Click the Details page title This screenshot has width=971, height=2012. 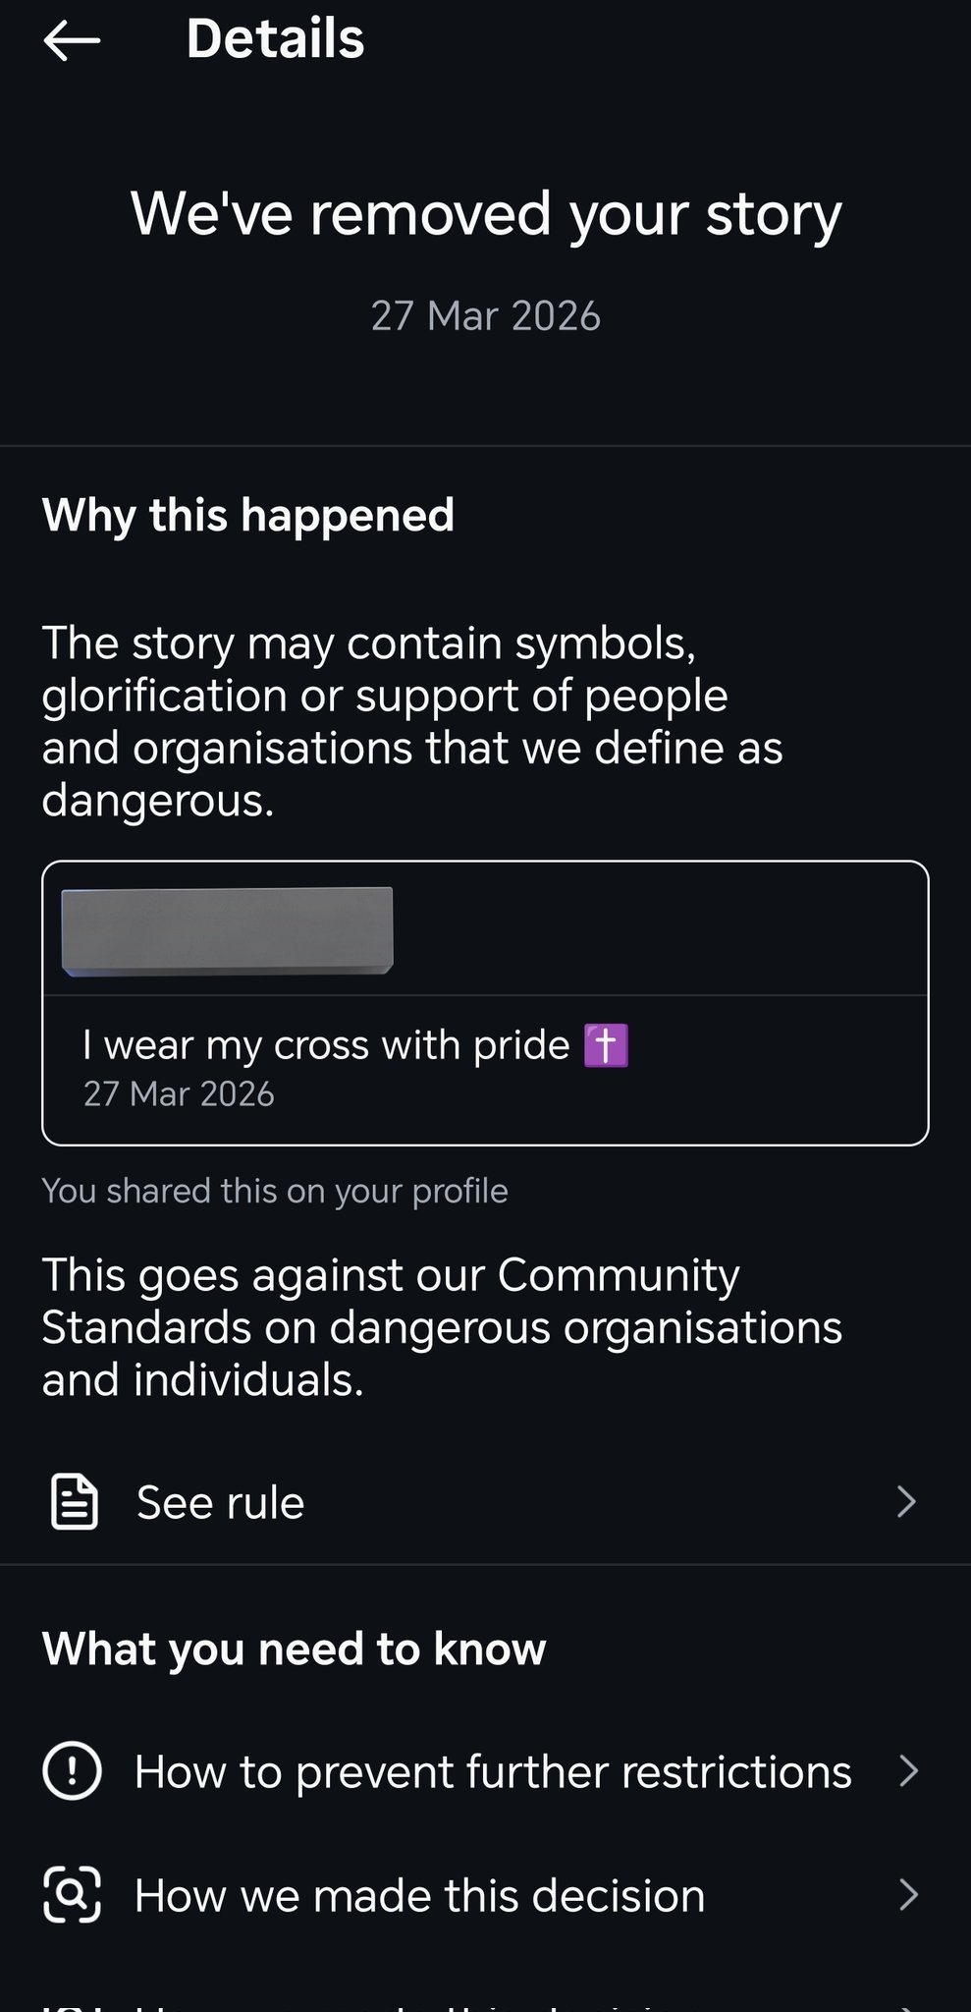click(x=275, y=38)
